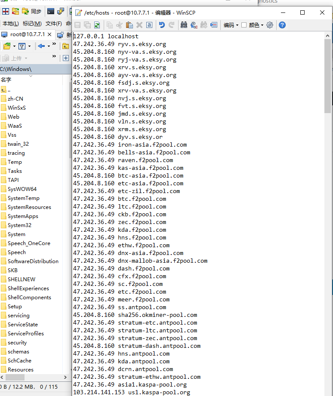
Task: Click the Undo arrow icon
Action: [x=162, y=25]
